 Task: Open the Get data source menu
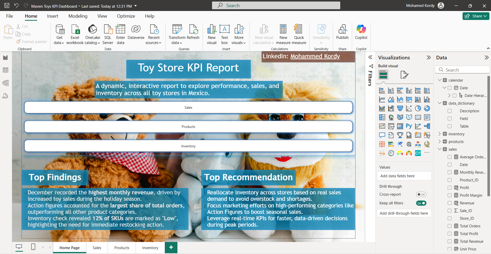pyautogui.click(x=59, y=35)
